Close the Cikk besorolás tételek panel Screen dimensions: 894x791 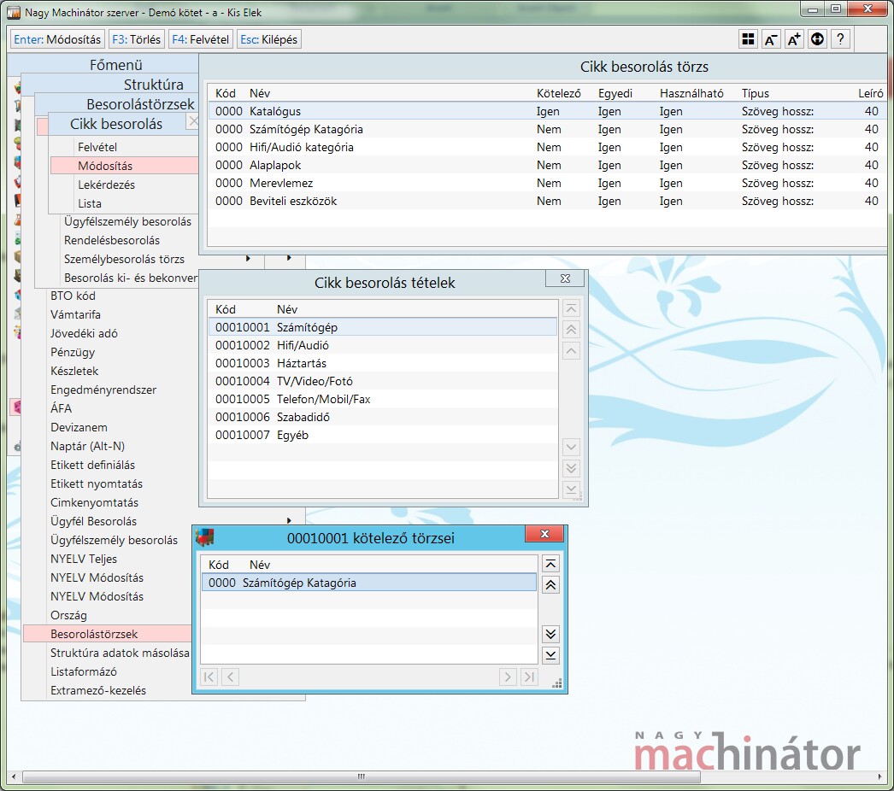(x=565, y=278)
